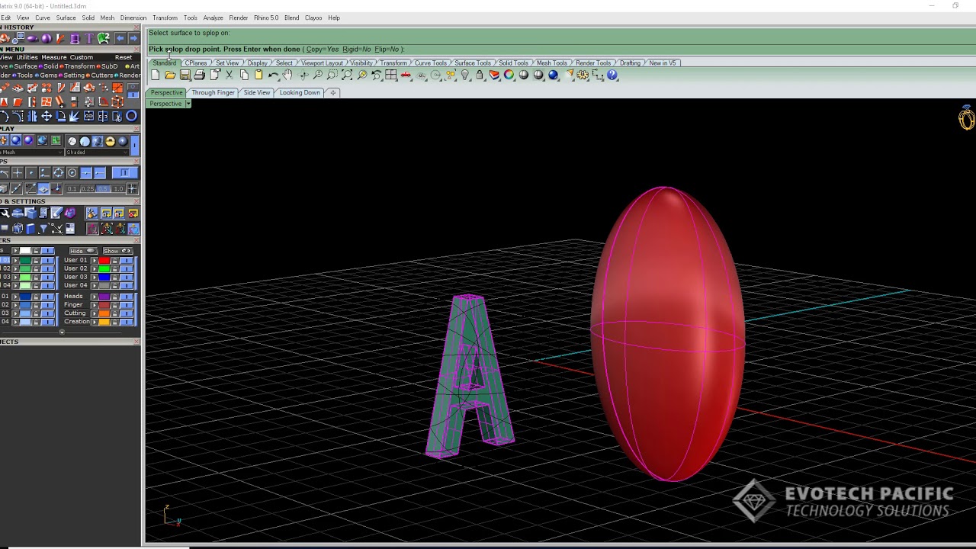This screenshot has width=976, height=549.
Task: Open the Analyze menu
Action: point(213,18)
